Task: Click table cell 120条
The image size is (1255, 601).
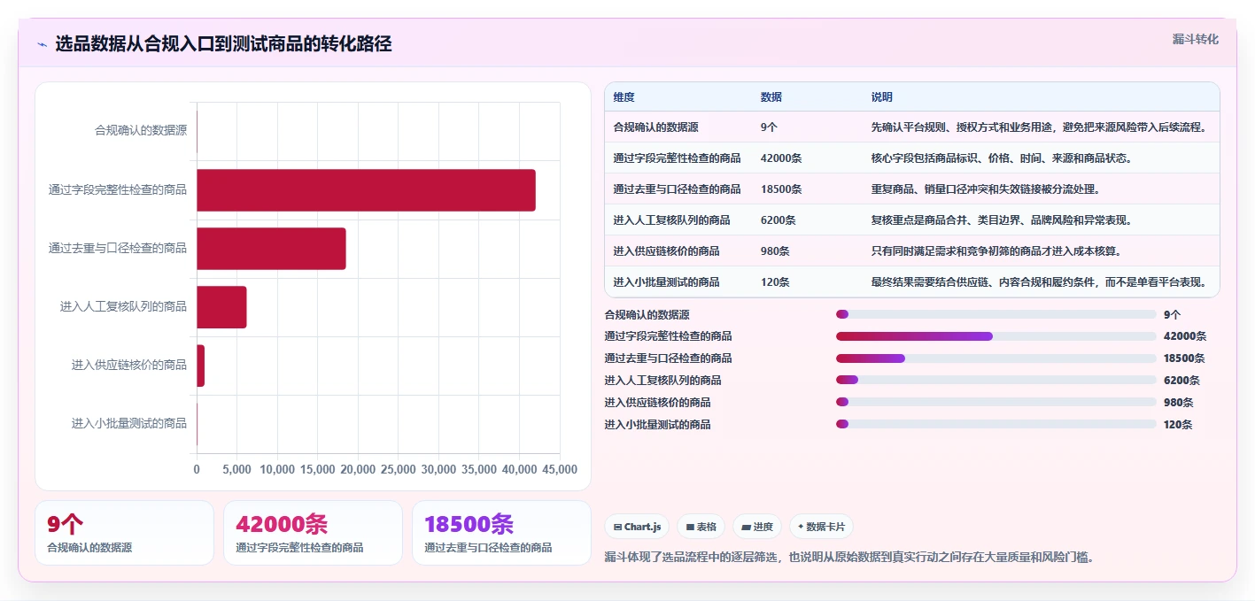Action: pos(774,282)
